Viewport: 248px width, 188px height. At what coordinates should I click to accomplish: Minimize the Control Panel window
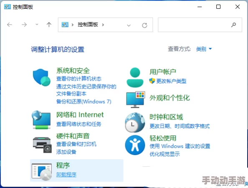(200, 7)
